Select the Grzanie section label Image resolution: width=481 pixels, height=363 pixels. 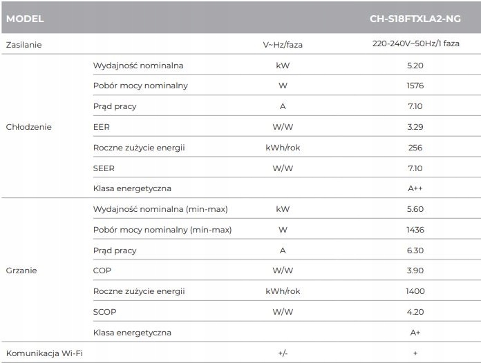pyautogui.click(x=21, y=271)
